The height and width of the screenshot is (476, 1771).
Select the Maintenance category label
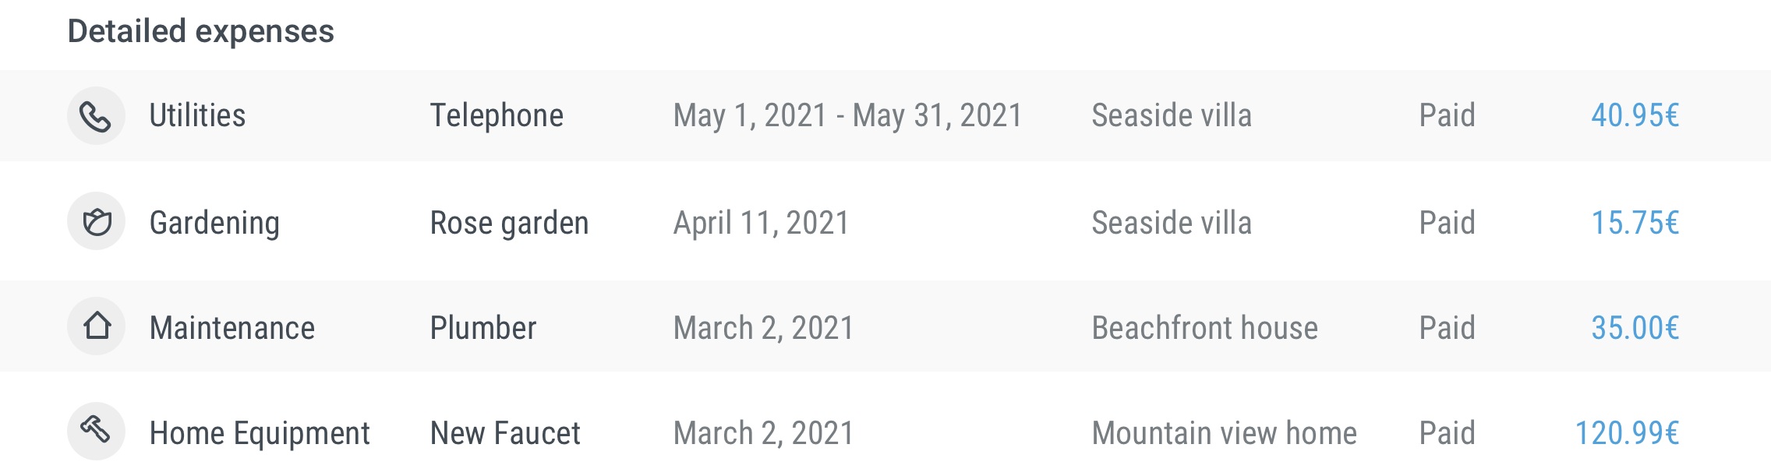coord(232,328)
